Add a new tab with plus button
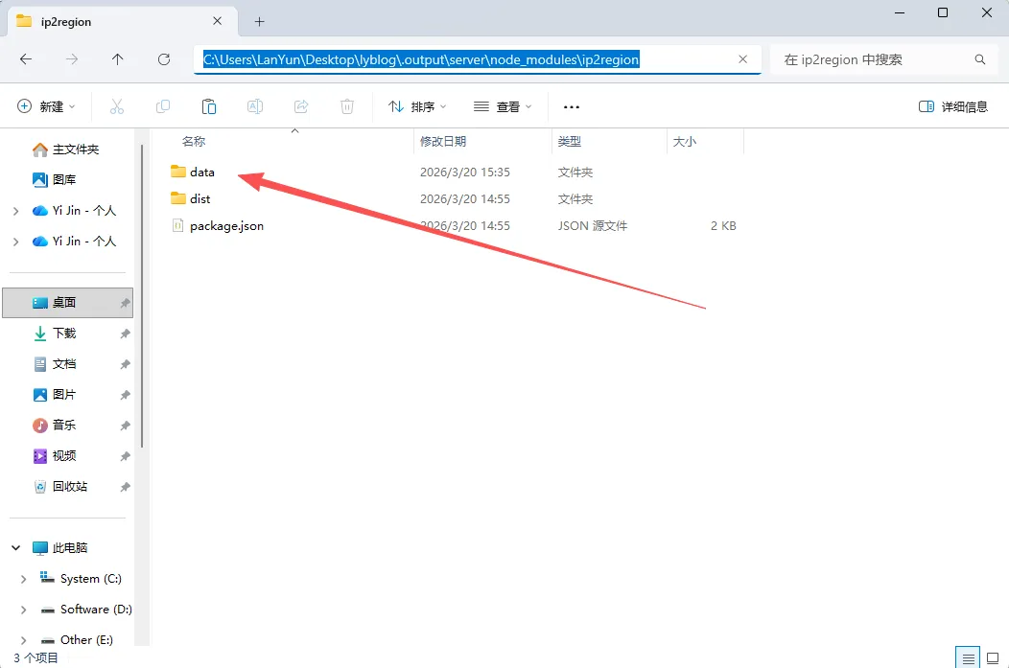 click(259, 21)
